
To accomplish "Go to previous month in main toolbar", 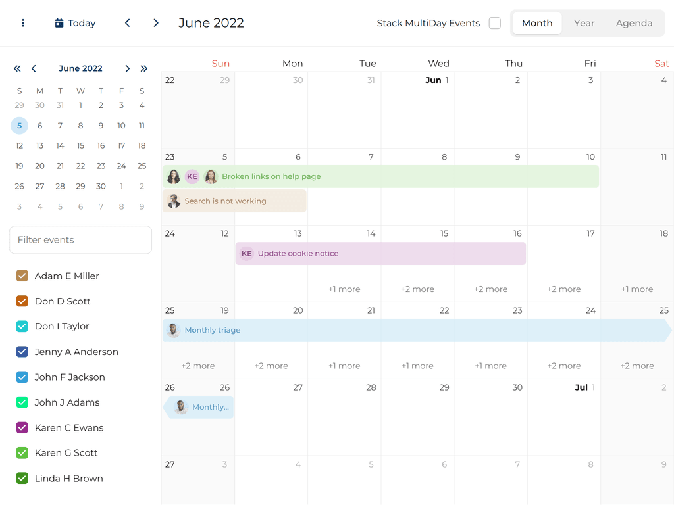I will (128, 23).
